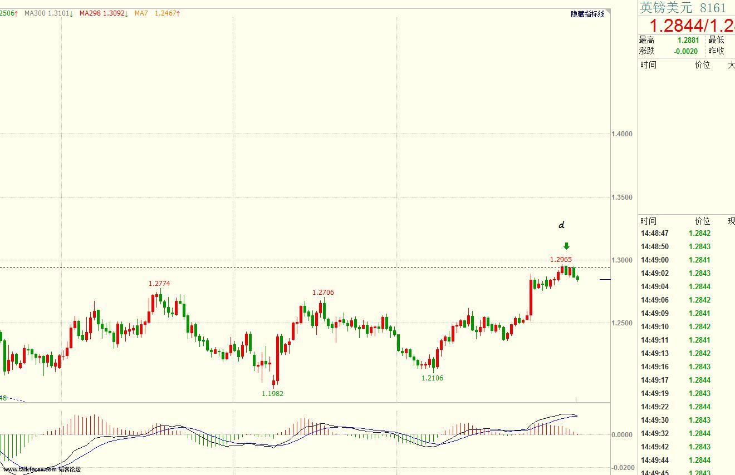
Task: Click the green down arrow above 1.2965
Action: click(566, 246)
